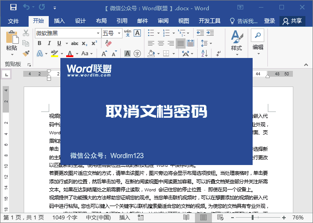Collapse the ribbon with chevron
Image resolution: width=313 pixels, height=223 pixels.
tap(306, 65)
